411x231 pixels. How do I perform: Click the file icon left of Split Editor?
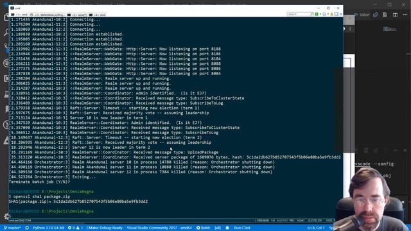(x=385, y=15)
